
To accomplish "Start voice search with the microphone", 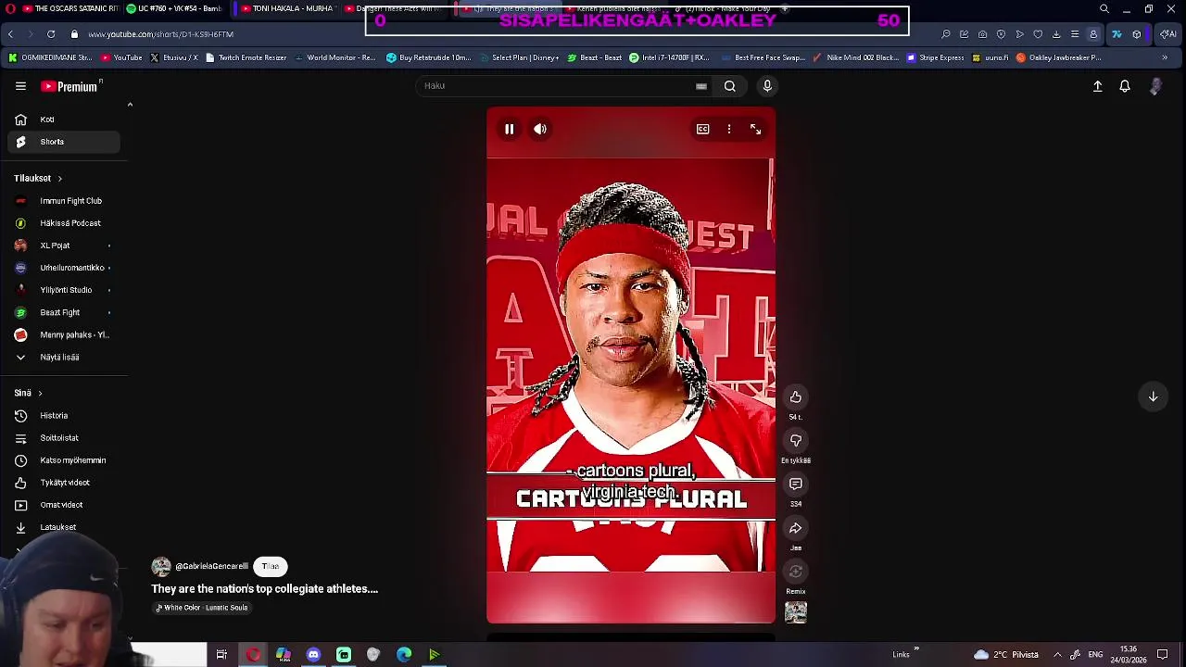I will pos(767,86).
